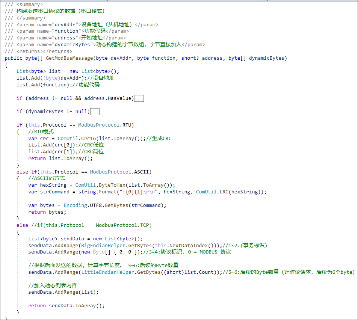This screenshot has width=358, height=320.
Task: Click the BigEndianHelper class reference
Action: [x=103, y=246]
